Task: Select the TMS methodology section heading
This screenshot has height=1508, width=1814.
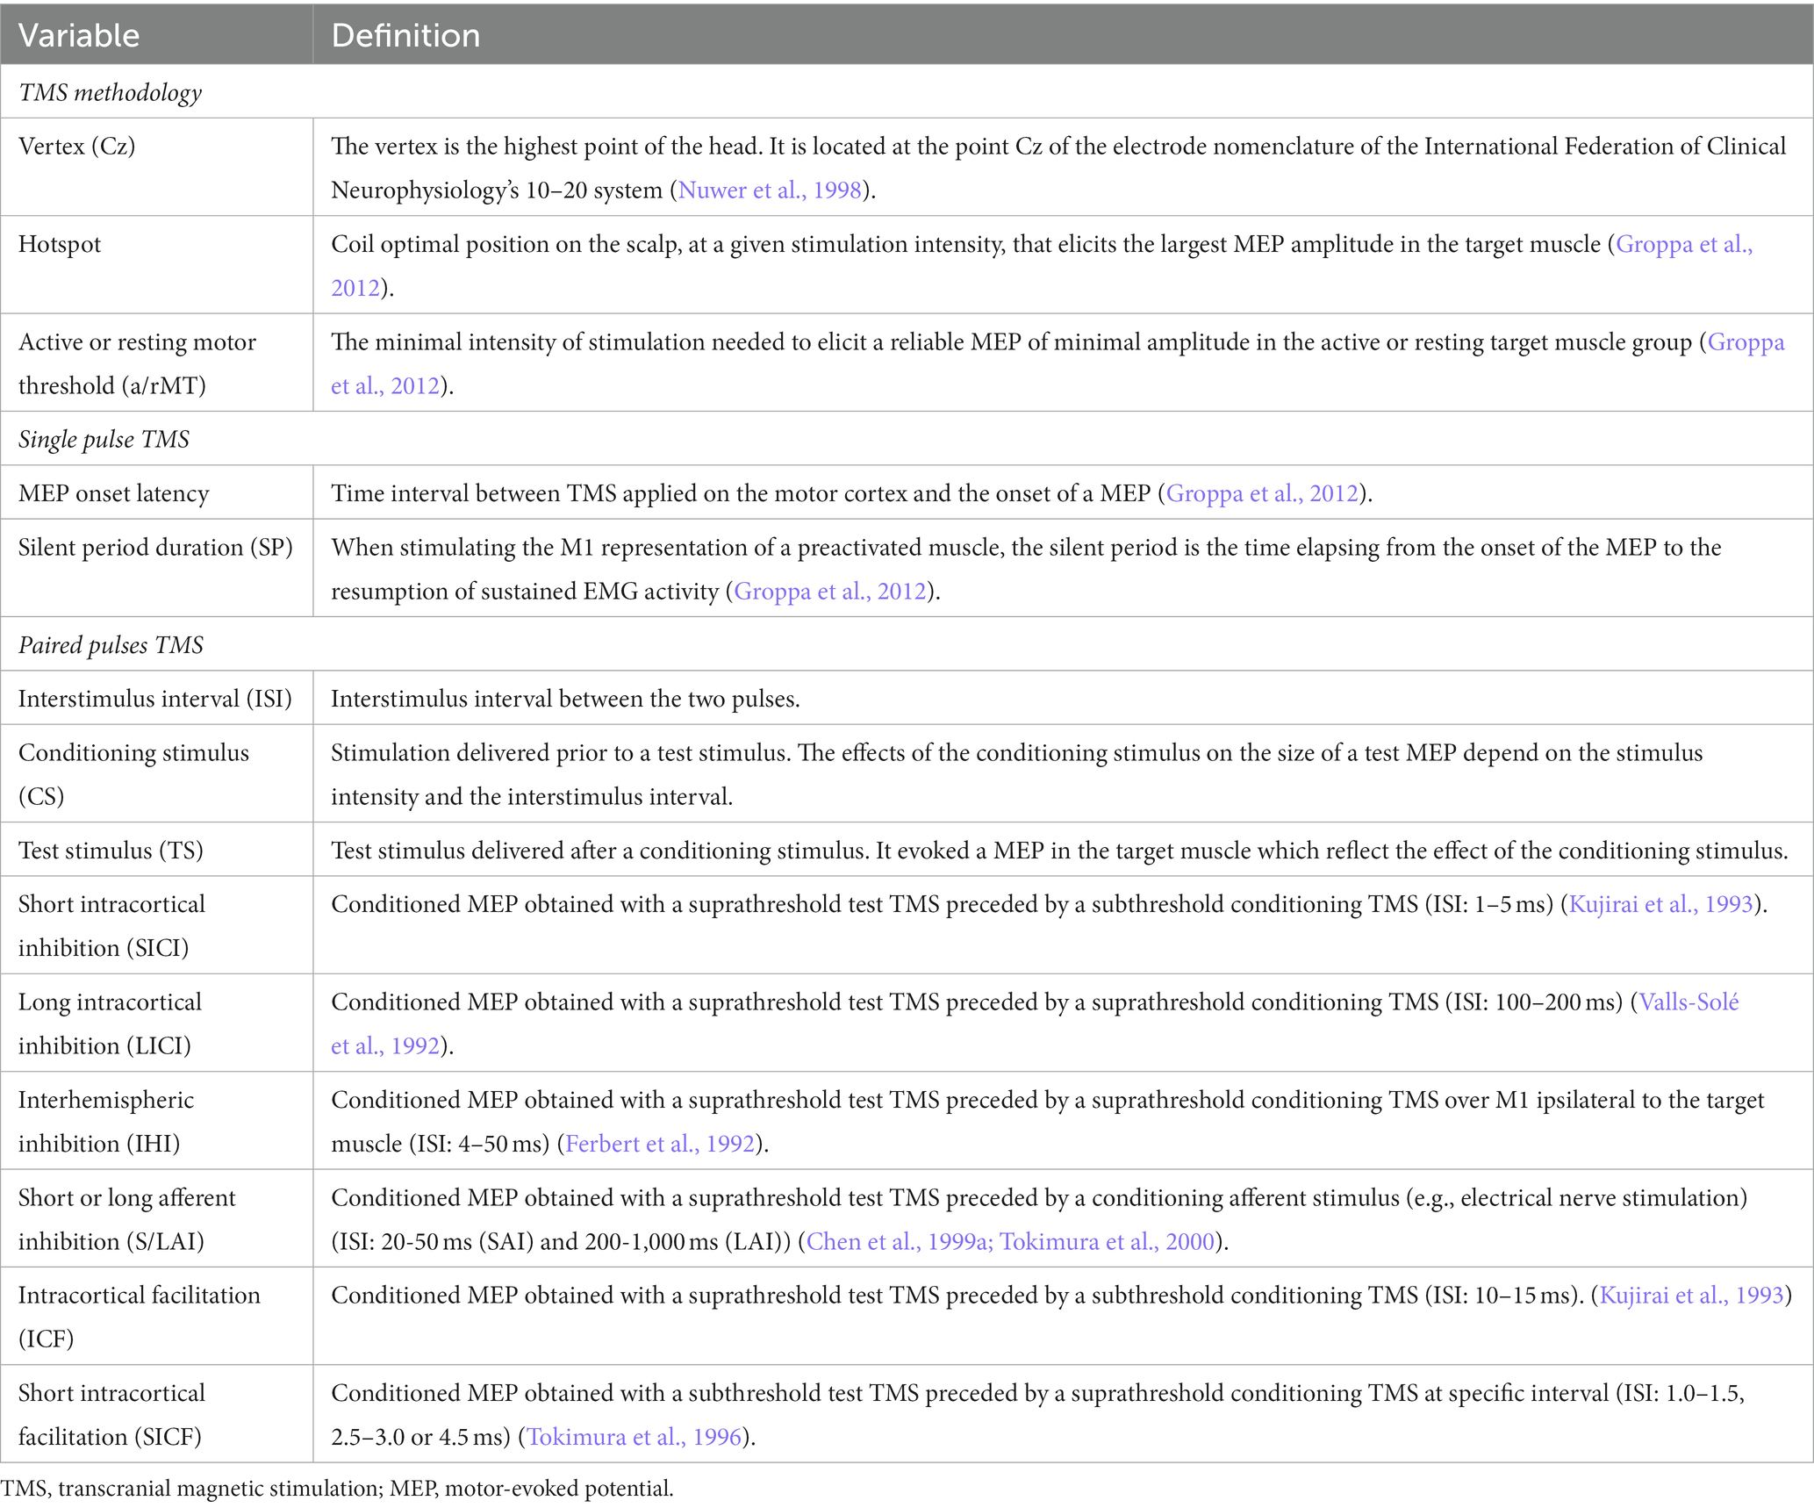Action: point(110,92)
